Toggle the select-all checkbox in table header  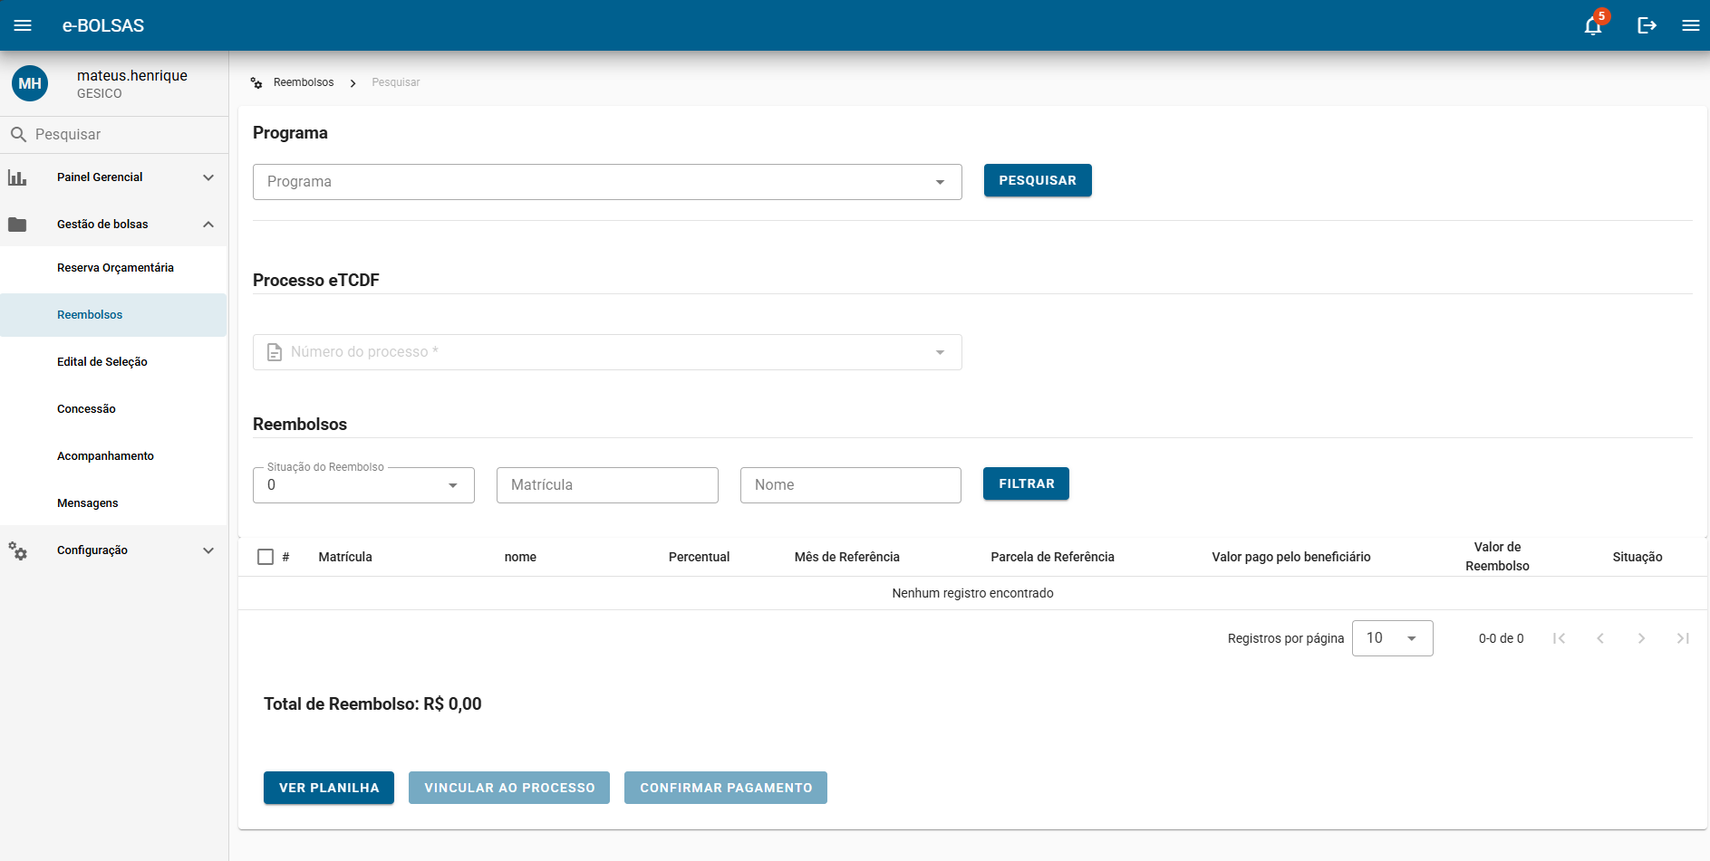coord(266,557)
